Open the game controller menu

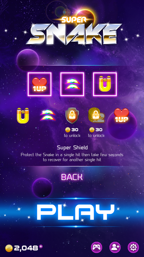[x=96, y=247]
